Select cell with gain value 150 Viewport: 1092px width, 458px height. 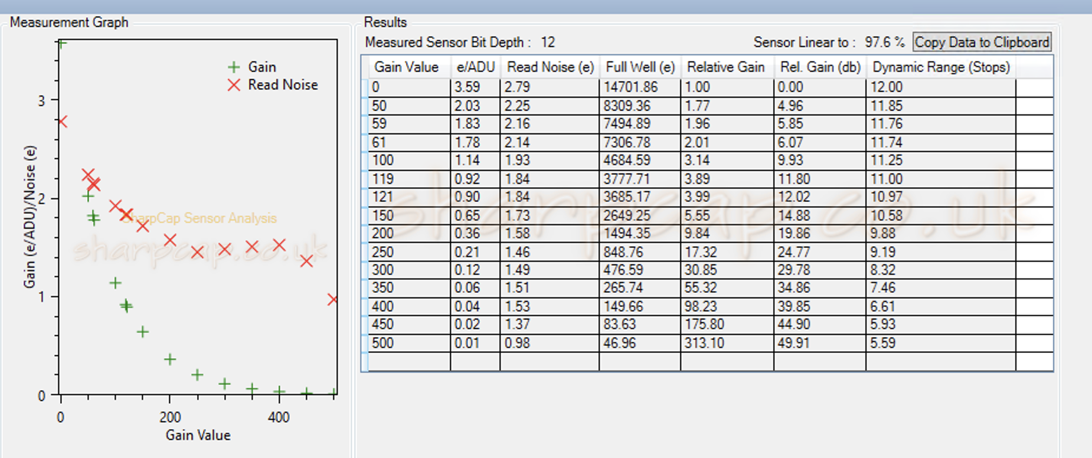coord(409,216)
